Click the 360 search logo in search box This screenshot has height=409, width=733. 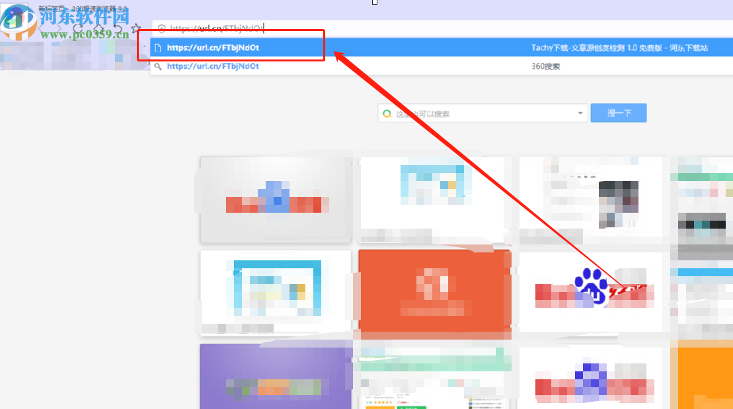[387, 114]
